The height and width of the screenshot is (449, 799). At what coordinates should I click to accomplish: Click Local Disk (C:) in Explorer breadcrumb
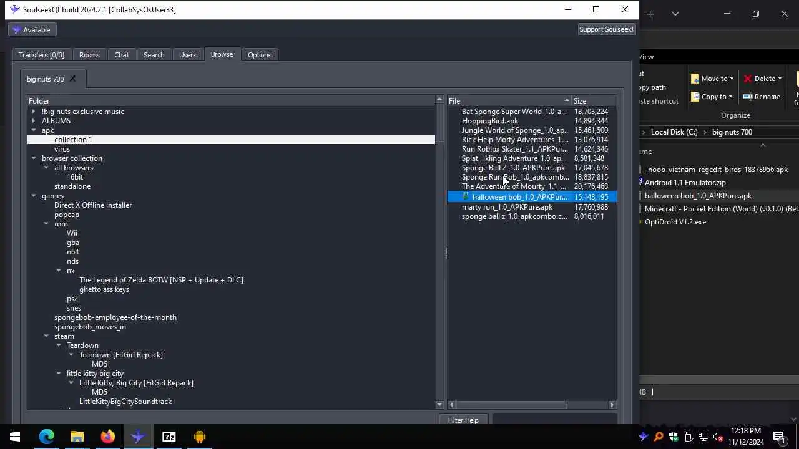pyautogui.click(x=674, y=132)
